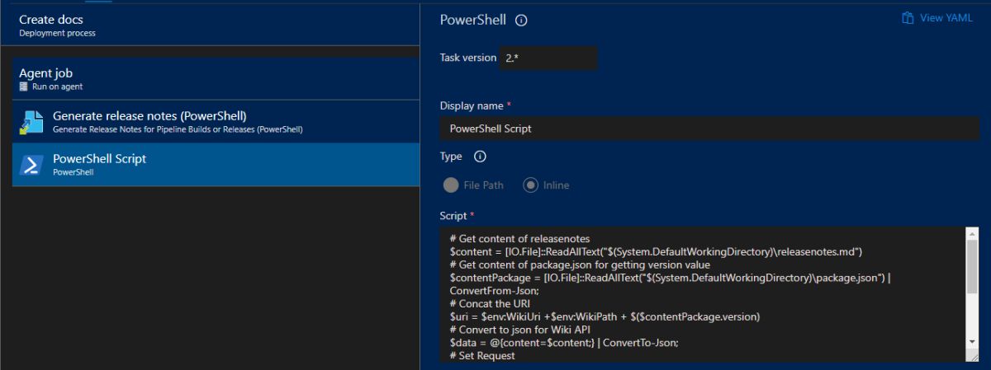The image size is (991, 370).
Task: Select the PowerShell Script task
Action: pos(216,165)
